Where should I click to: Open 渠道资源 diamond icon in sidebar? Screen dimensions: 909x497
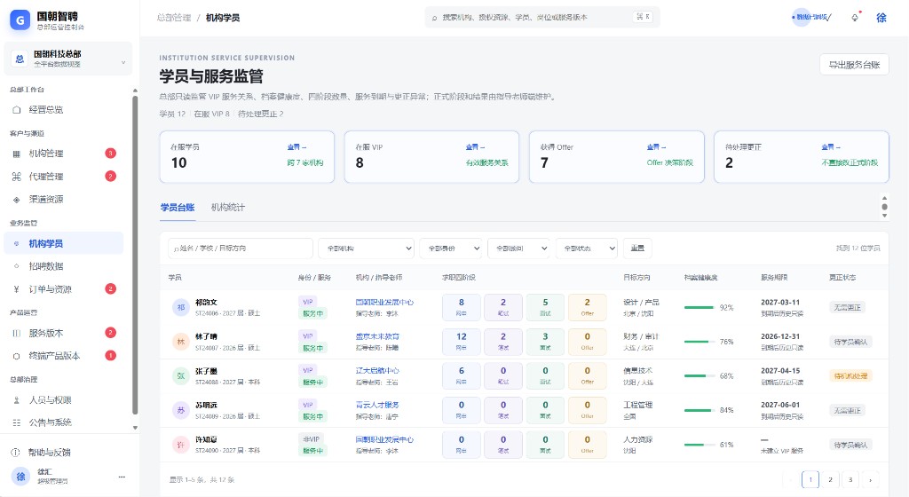16,200
